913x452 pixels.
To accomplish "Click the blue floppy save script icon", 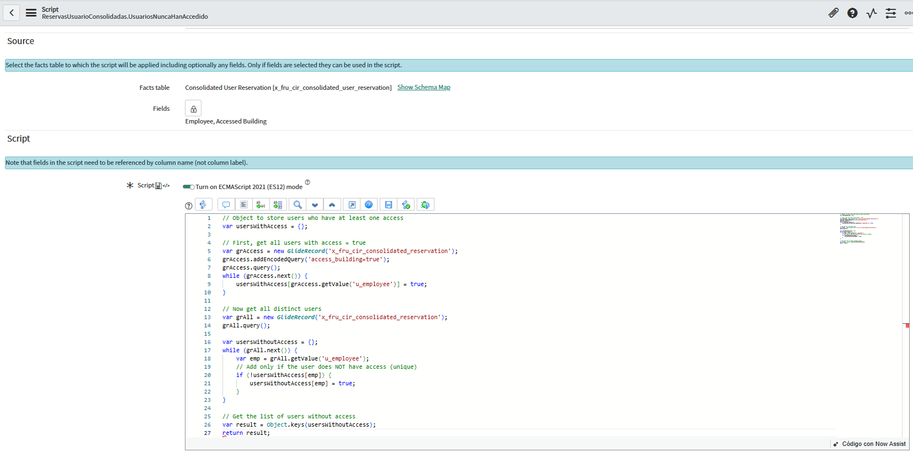I will [x=389, y=205].
